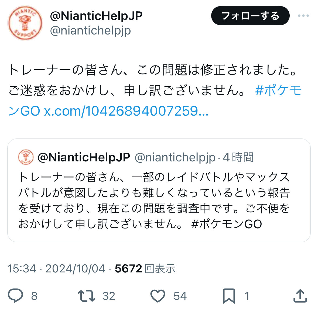Open the three-dot more options menu

point(303,16)
